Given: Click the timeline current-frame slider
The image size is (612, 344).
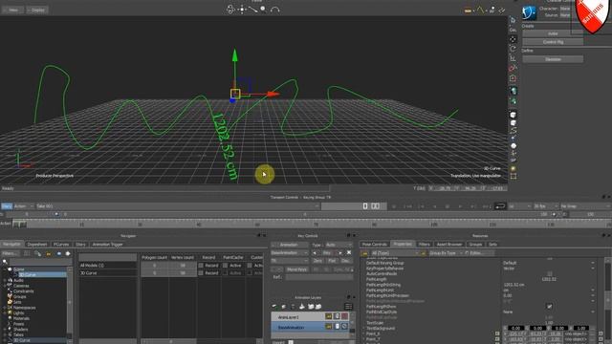Looking at the screenshot, I should click(x=19, y=225).
